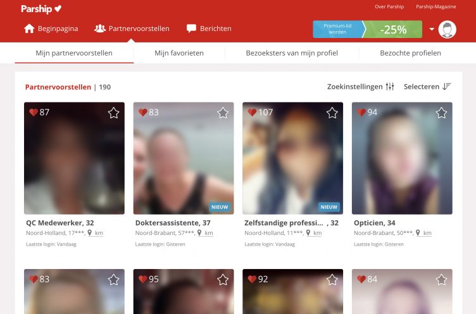Click location pin under Opticien profile

(417, 233)
